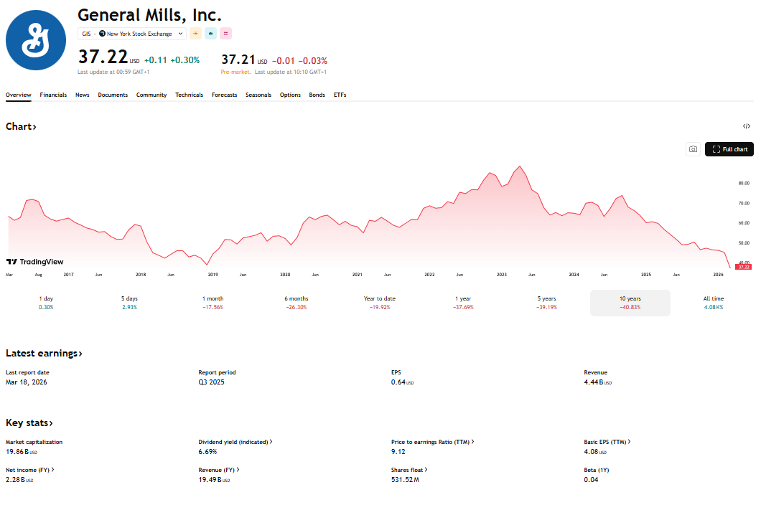Click the 531.52 M shares float value

coord(405,480)
